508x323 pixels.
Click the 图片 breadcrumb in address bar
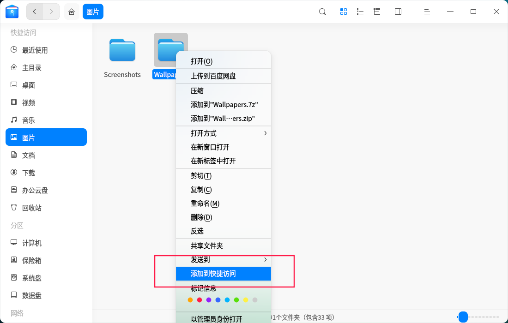(93, 12)
